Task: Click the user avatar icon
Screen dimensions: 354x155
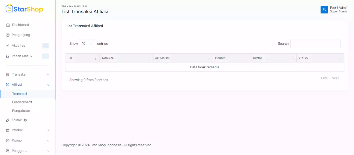Action: 324,10
